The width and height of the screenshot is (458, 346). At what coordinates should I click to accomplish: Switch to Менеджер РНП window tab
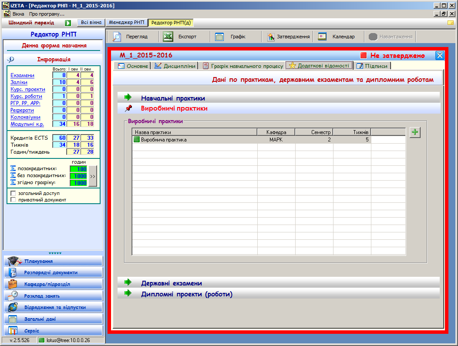[127, 23]
